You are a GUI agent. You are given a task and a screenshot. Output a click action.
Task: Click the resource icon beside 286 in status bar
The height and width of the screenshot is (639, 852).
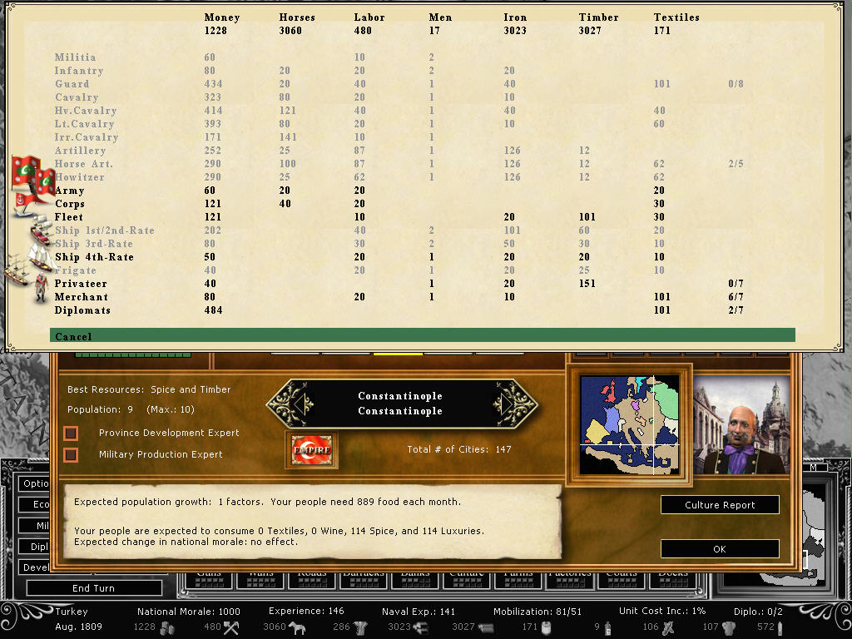[x=361, y=628]
